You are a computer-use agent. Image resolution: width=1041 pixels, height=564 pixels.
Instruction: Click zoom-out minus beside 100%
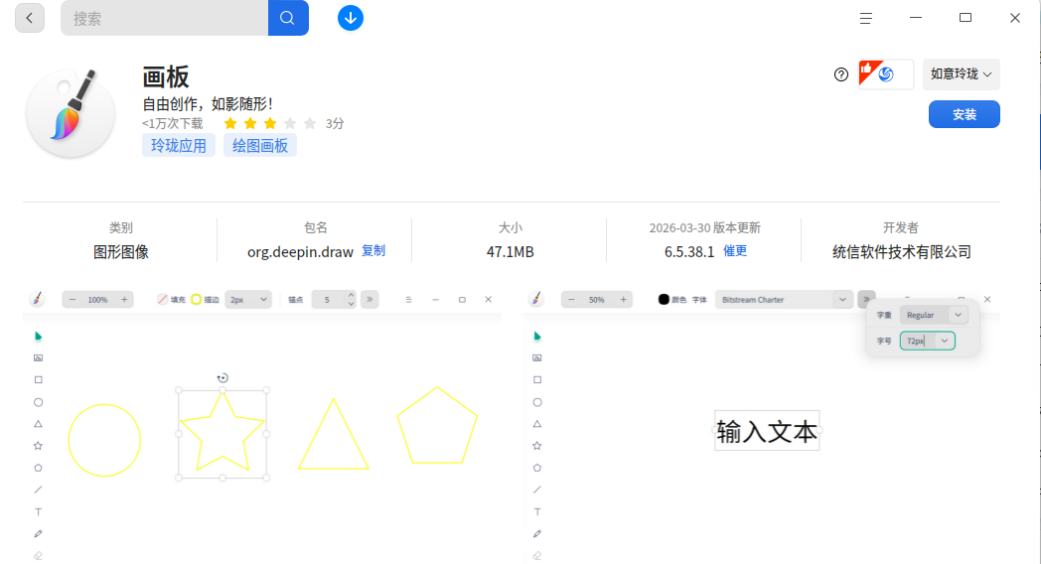click(73, 300)
